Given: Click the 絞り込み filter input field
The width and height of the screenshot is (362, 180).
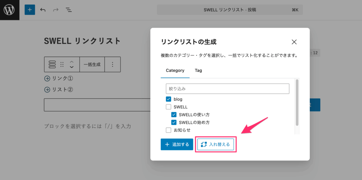Looking at the screenshot, I should pyautogui.click(x=227, y=89).
